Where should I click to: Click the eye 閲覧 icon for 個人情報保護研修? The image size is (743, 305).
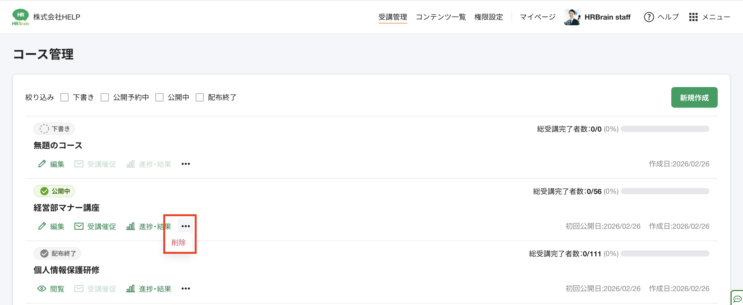[42, 289]
